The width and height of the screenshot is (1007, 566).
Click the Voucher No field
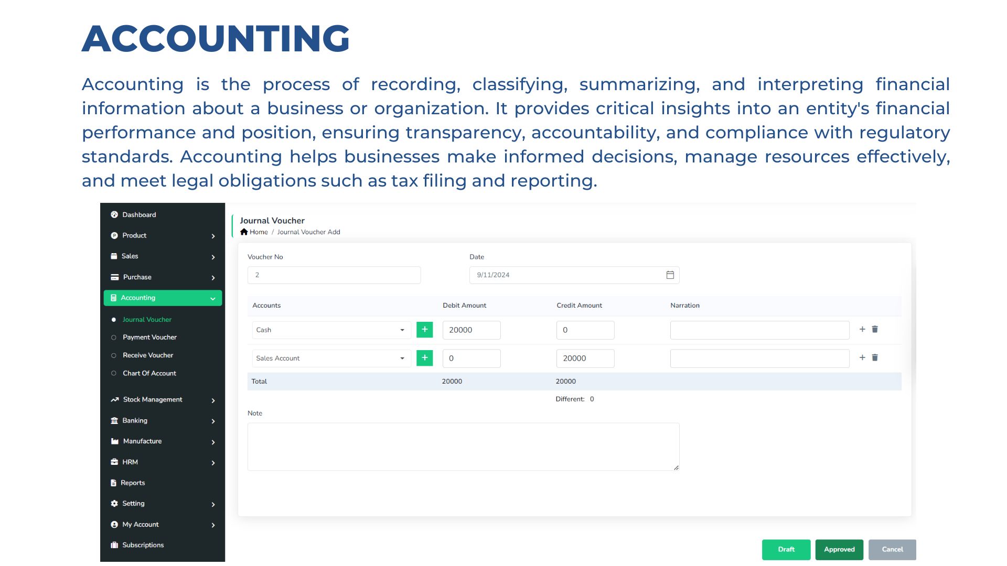pos(334,275)
